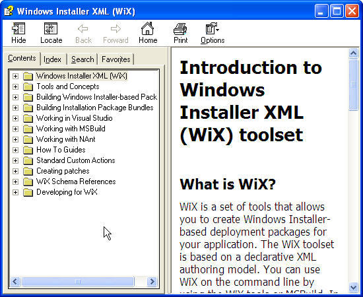
Task: Expand the Working with NAnt node
Action: click(x=15, y=139)
